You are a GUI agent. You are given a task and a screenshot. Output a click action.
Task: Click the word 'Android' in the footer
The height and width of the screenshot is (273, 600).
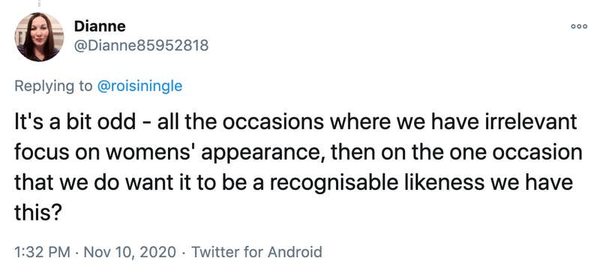[x=295, y=252]
